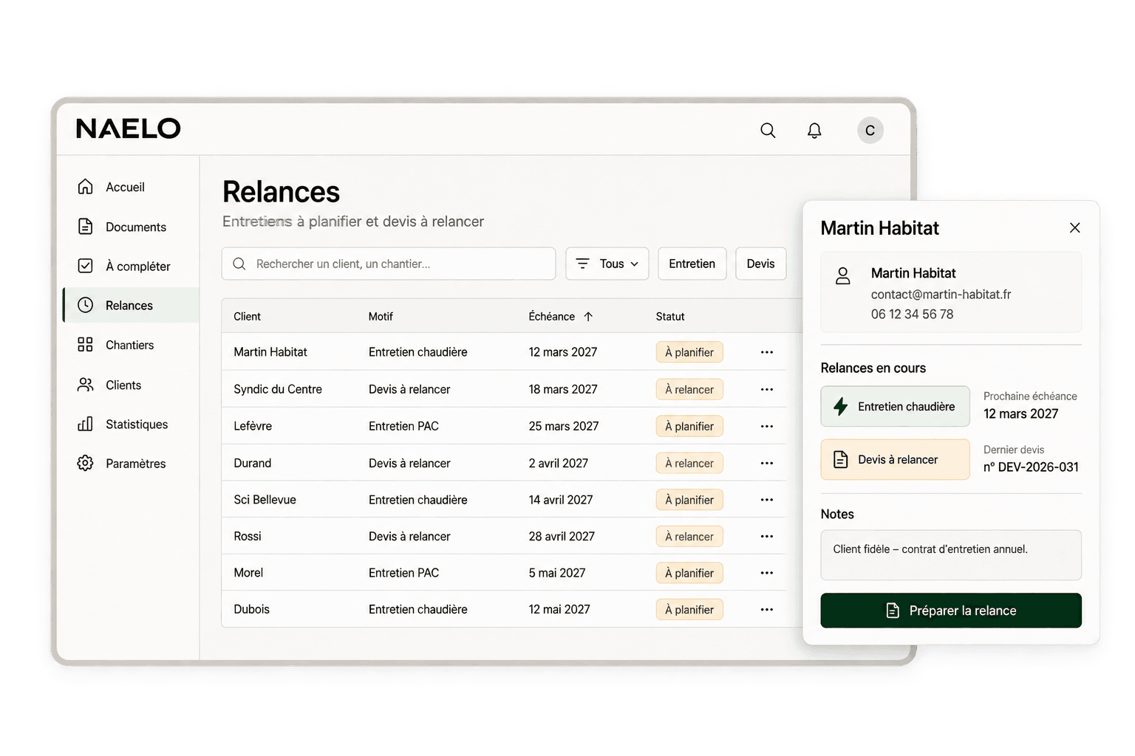This screenshot has width=1135, height=756.
Task: Select Entretien chaudière relance card in panel
Action: [895, 406]
